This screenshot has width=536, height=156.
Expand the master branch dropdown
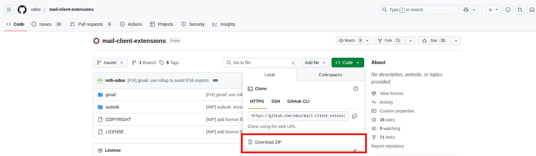coord(110,62)
